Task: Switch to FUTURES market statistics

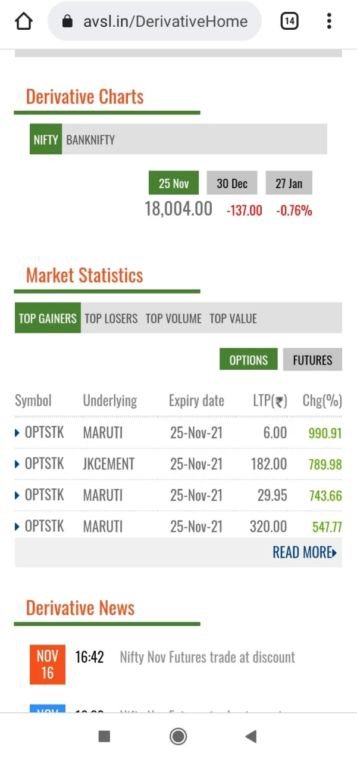Action: [x=312, y=360]
